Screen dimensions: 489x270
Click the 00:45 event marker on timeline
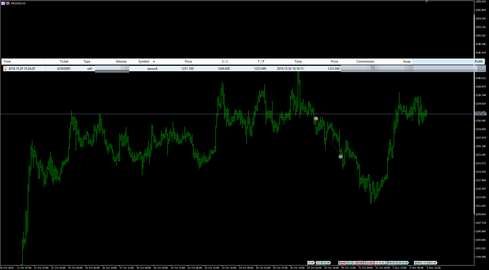433,263
